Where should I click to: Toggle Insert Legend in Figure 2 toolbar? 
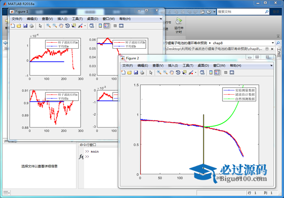pos(217,72)
